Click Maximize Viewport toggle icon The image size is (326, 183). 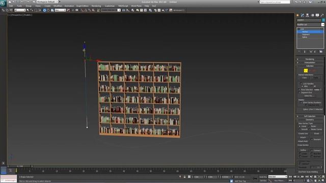[x=323, y=181]
